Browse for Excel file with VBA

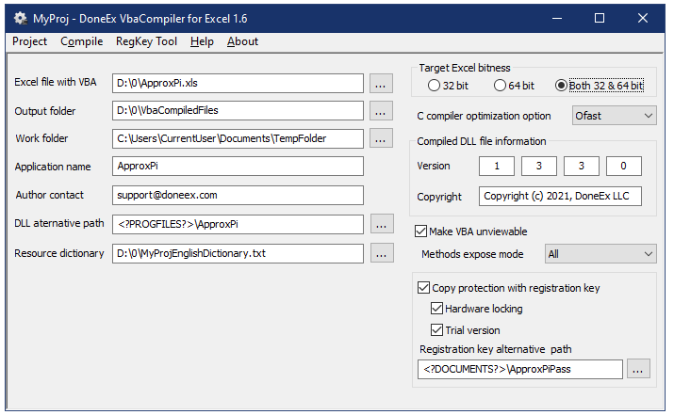381,83
